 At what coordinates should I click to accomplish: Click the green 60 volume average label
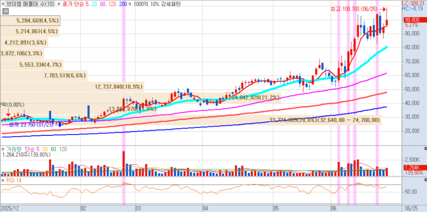(x=53, y=149)
